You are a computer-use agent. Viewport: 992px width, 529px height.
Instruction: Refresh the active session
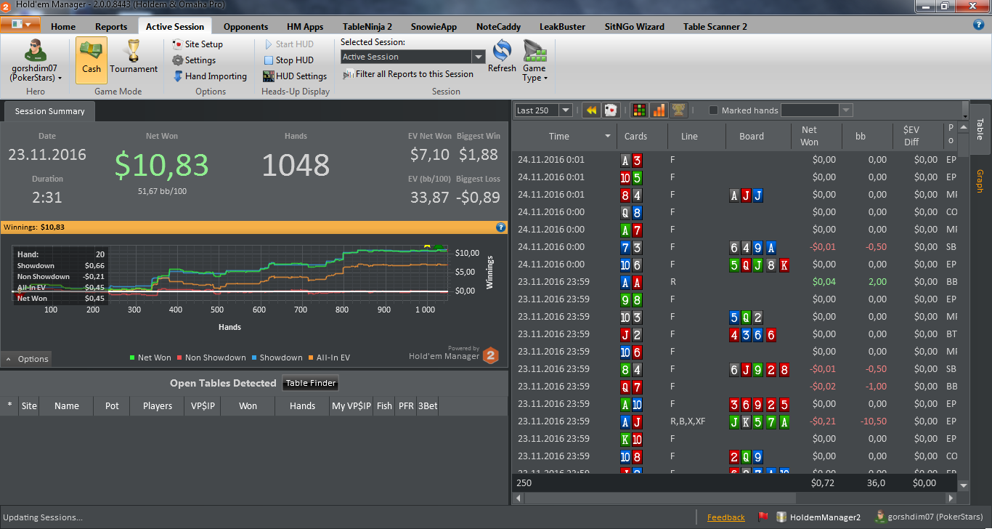502,57
